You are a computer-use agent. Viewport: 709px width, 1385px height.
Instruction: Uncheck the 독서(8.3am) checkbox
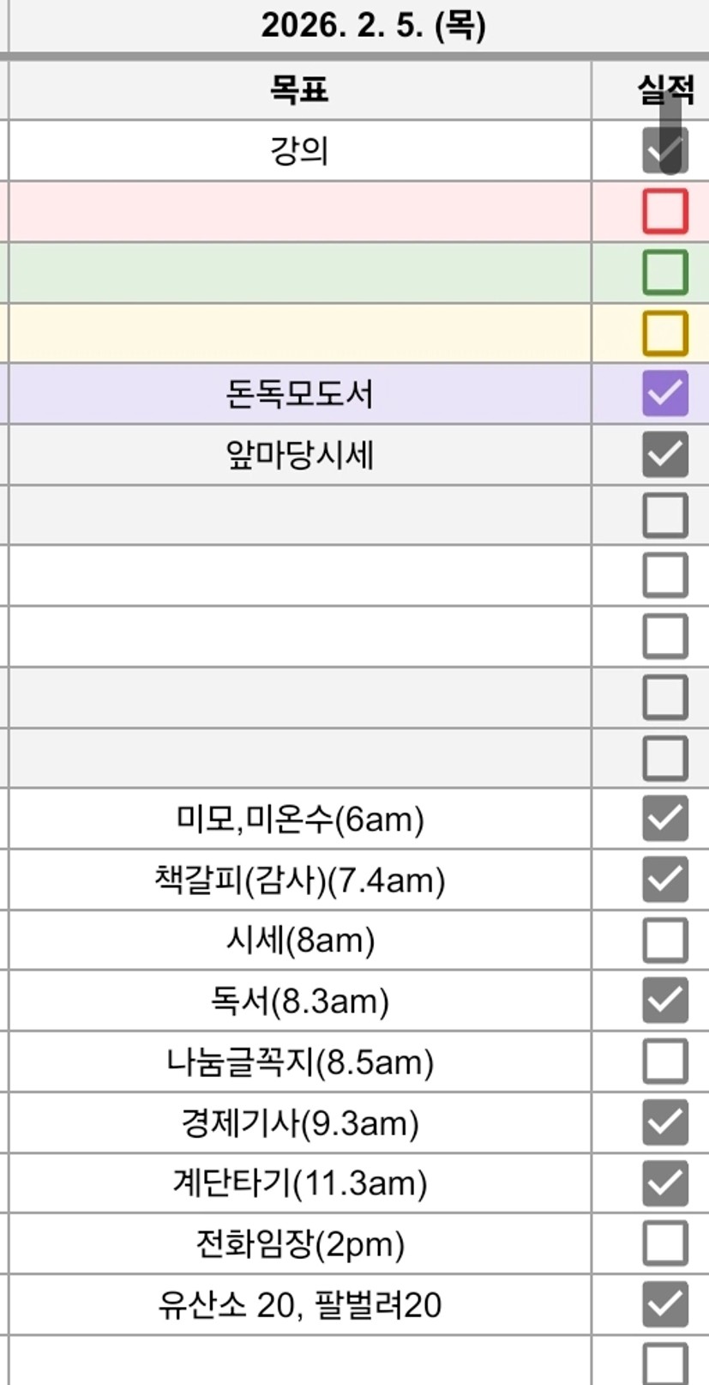[x=664, y=1001]
